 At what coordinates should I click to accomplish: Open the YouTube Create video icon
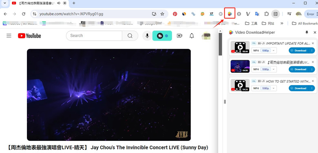click(179, 36)
